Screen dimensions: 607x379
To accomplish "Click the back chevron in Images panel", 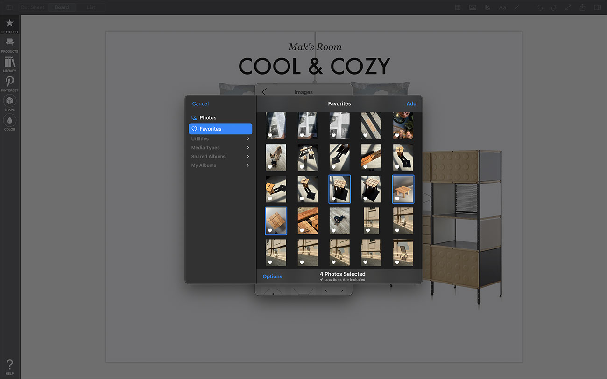I will [264, 92].
